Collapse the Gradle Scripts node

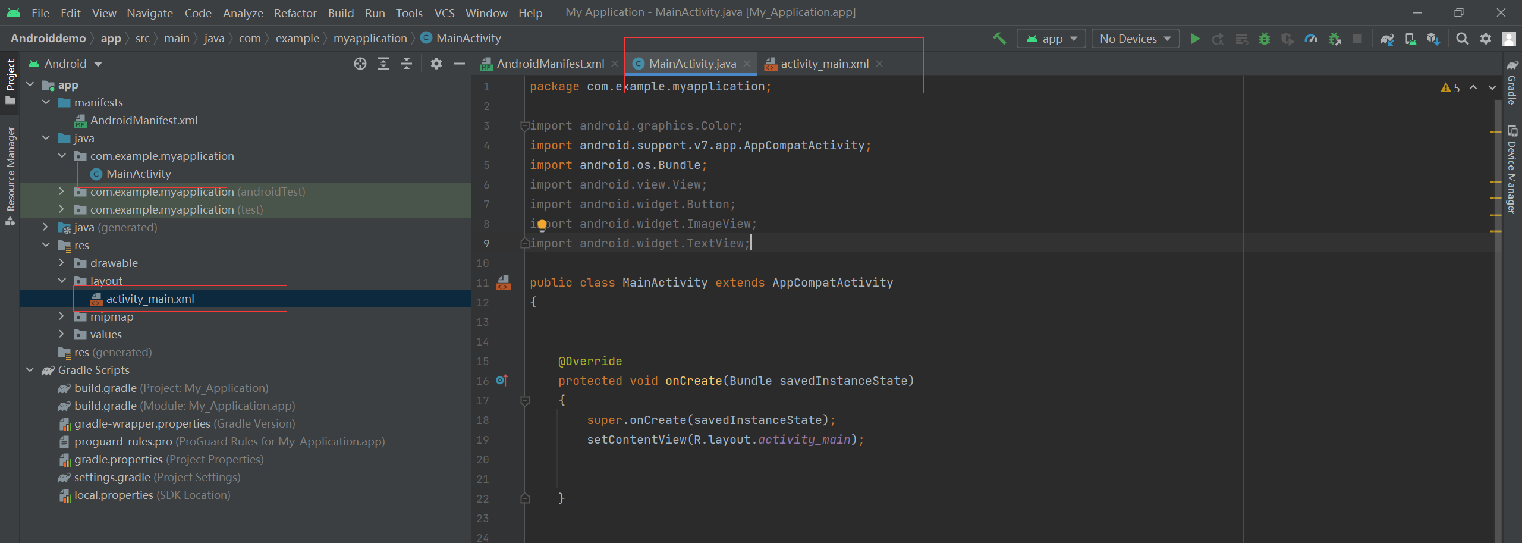click(x=30, y=370)
